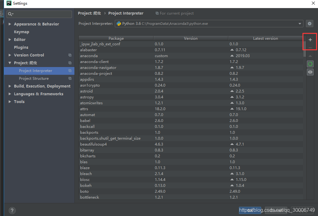Select the anaconda-navigator package row
Viewport: 318px width, 216px height.
[191, 68]
